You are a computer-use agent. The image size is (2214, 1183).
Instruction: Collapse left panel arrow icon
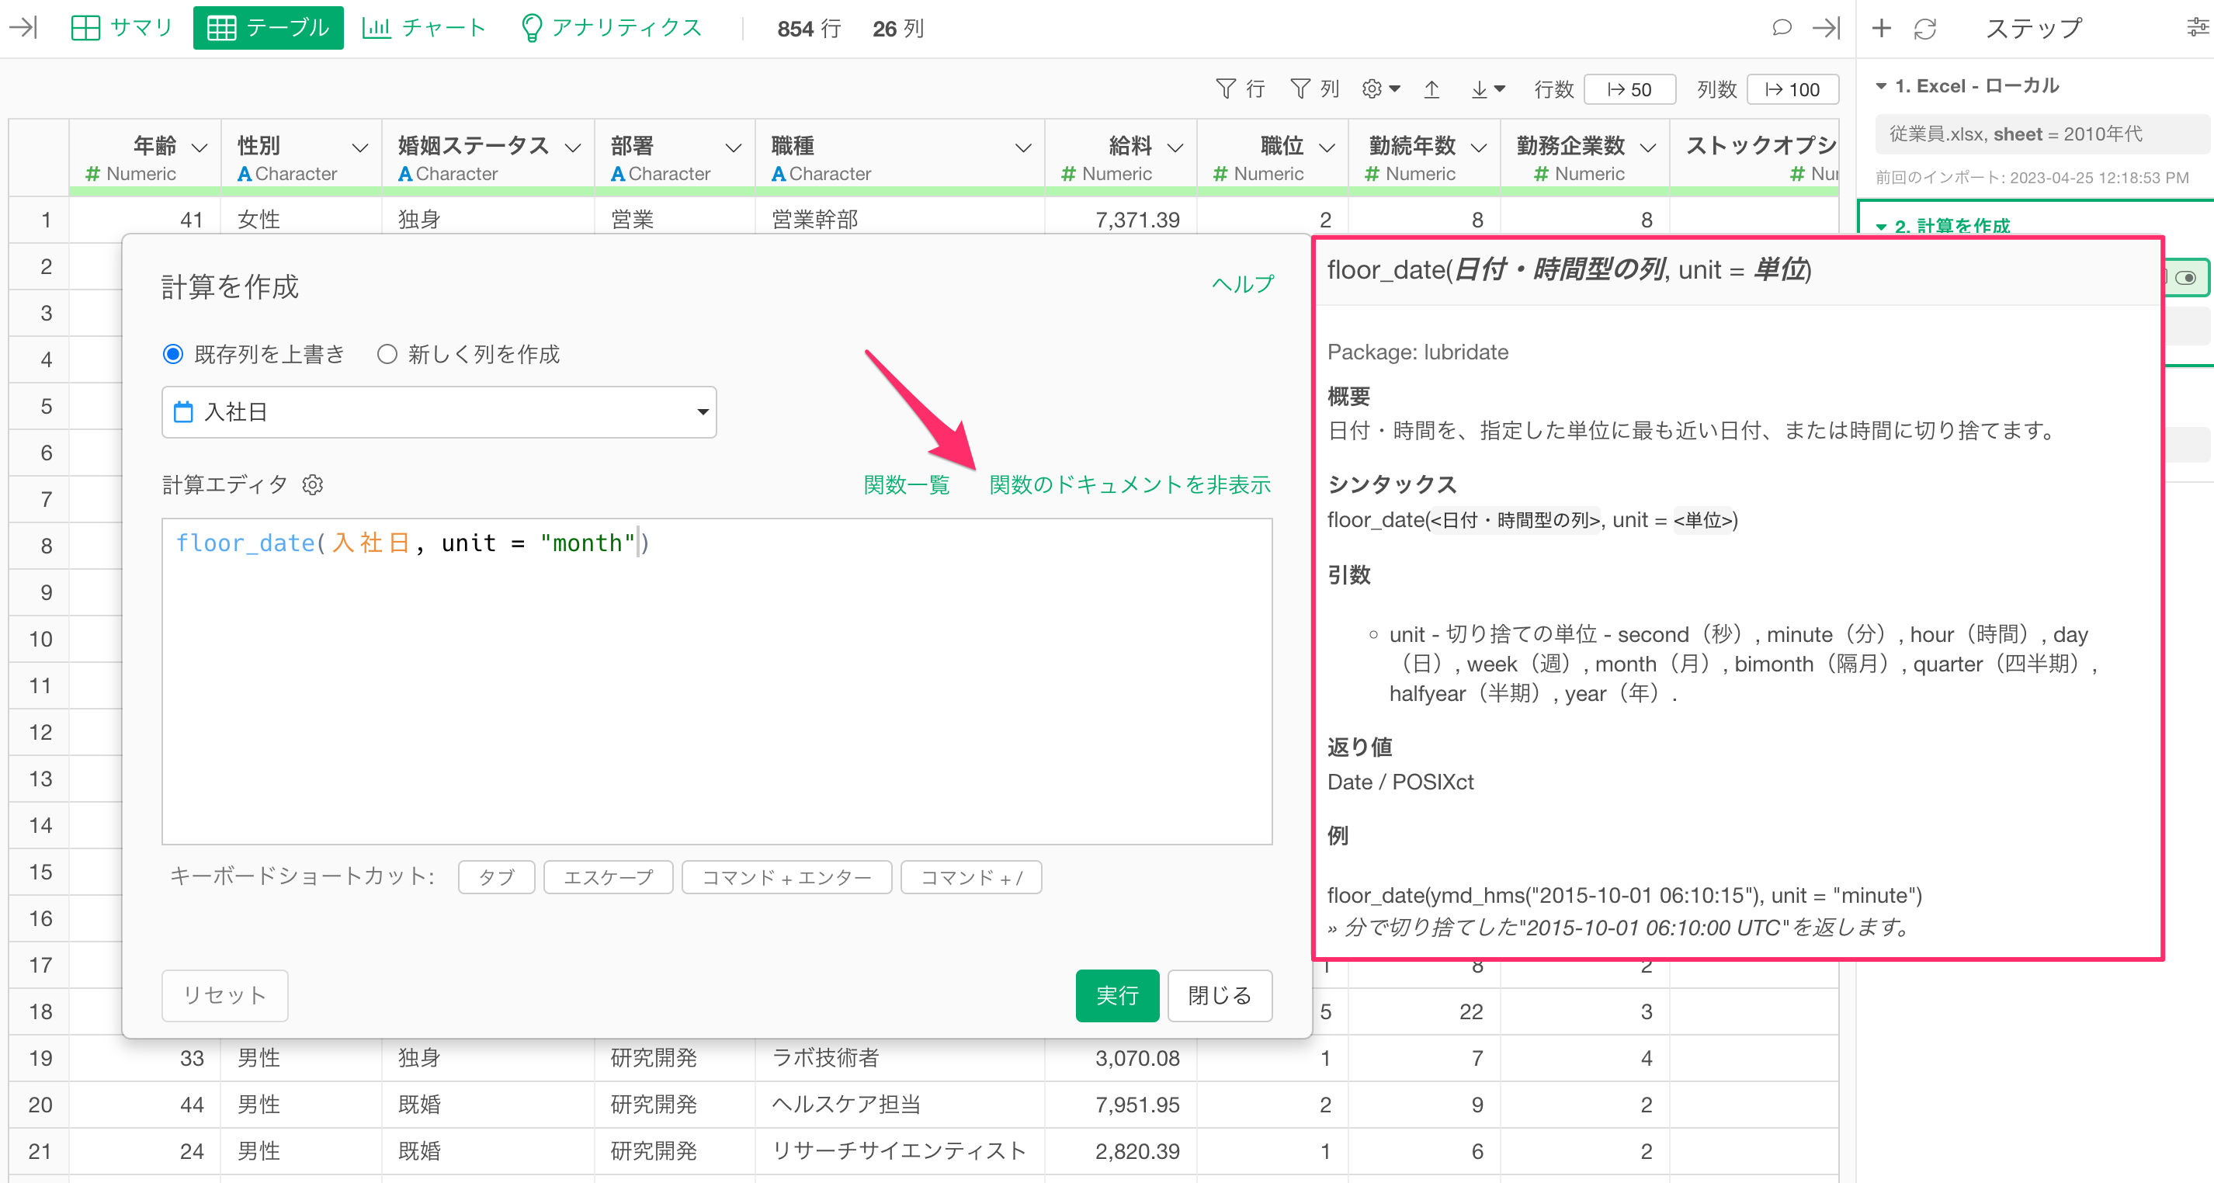coord(23,27)
